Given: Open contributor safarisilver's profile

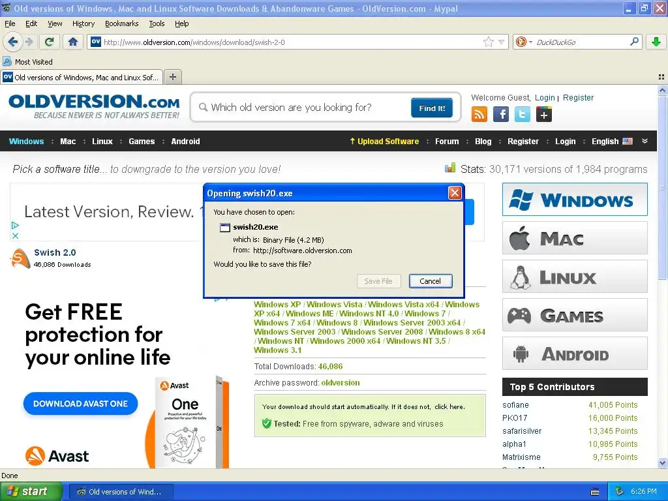Looking at the screenshot, I should click(522, 431).
